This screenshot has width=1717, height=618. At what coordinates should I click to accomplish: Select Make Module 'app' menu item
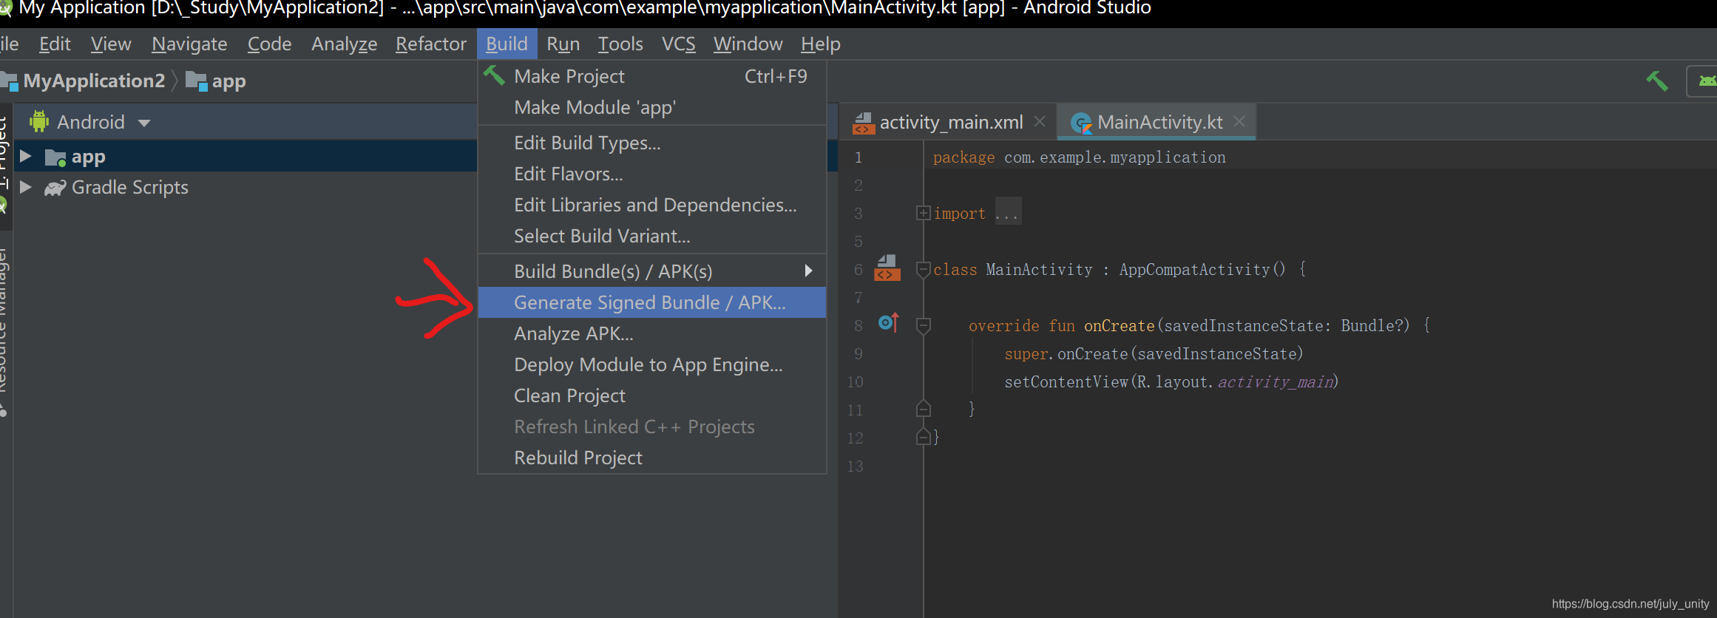651,107
